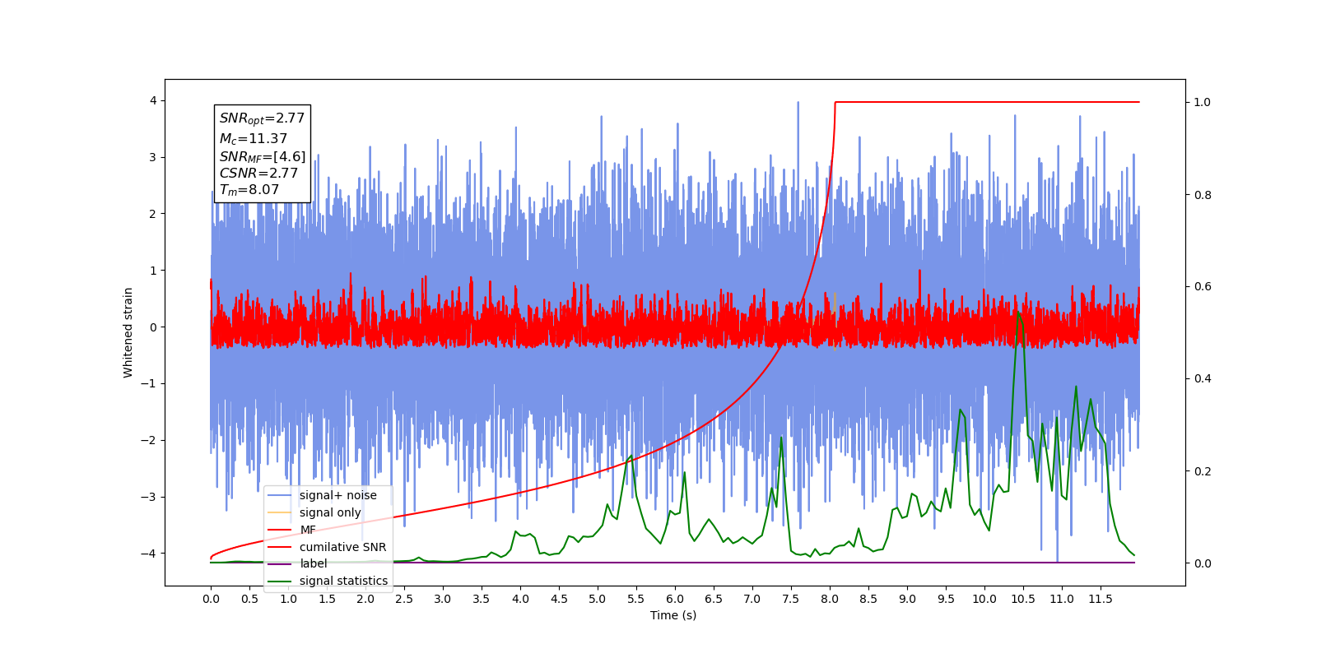Image resolution: width=1317 pixels, height=658 pixels.
Task: Click the 2 tick on the strain axis
Action: (x=153, y=214)
